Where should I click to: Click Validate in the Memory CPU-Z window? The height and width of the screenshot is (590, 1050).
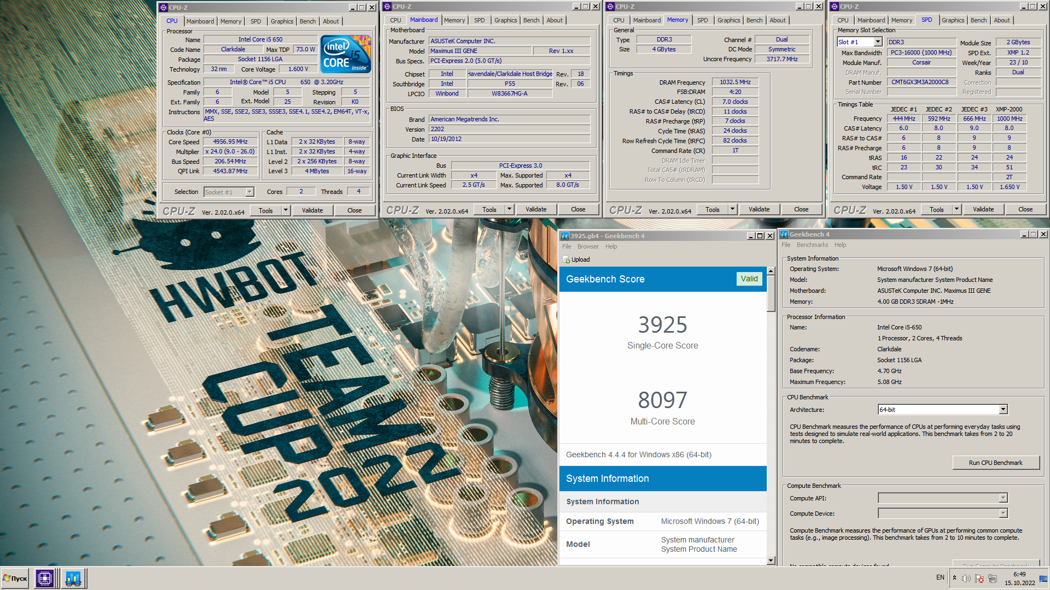[x=759, y=209]
